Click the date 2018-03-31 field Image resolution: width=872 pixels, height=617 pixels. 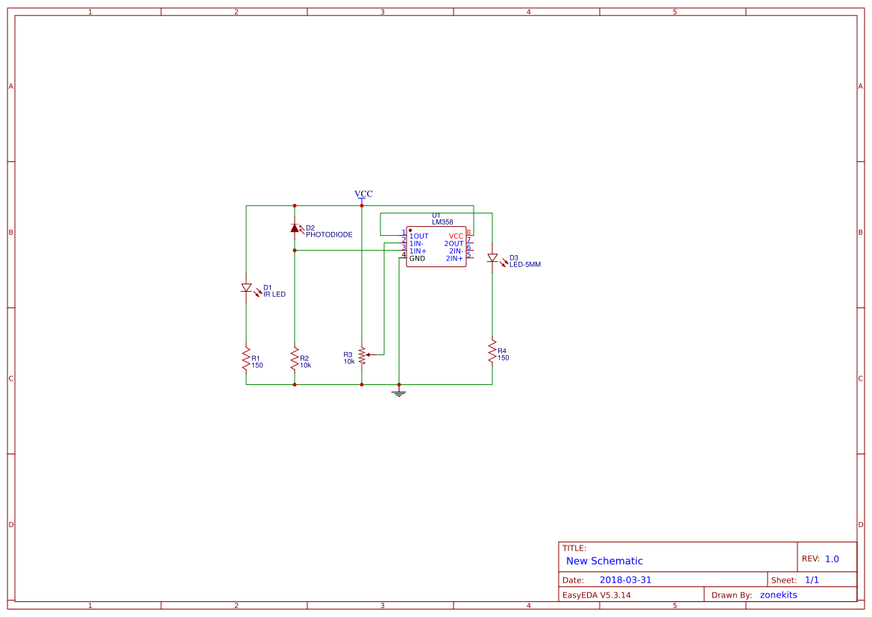coord(627,579)
